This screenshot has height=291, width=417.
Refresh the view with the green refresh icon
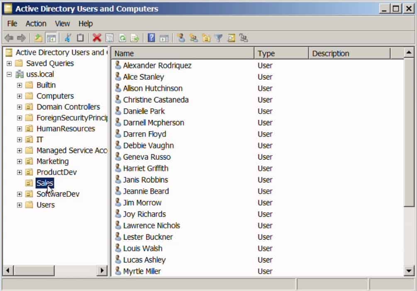122,38
